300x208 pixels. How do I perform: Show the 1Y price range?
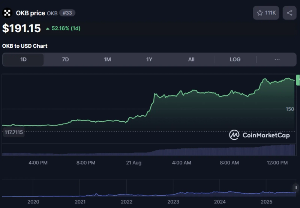click(x=149, y=59)
